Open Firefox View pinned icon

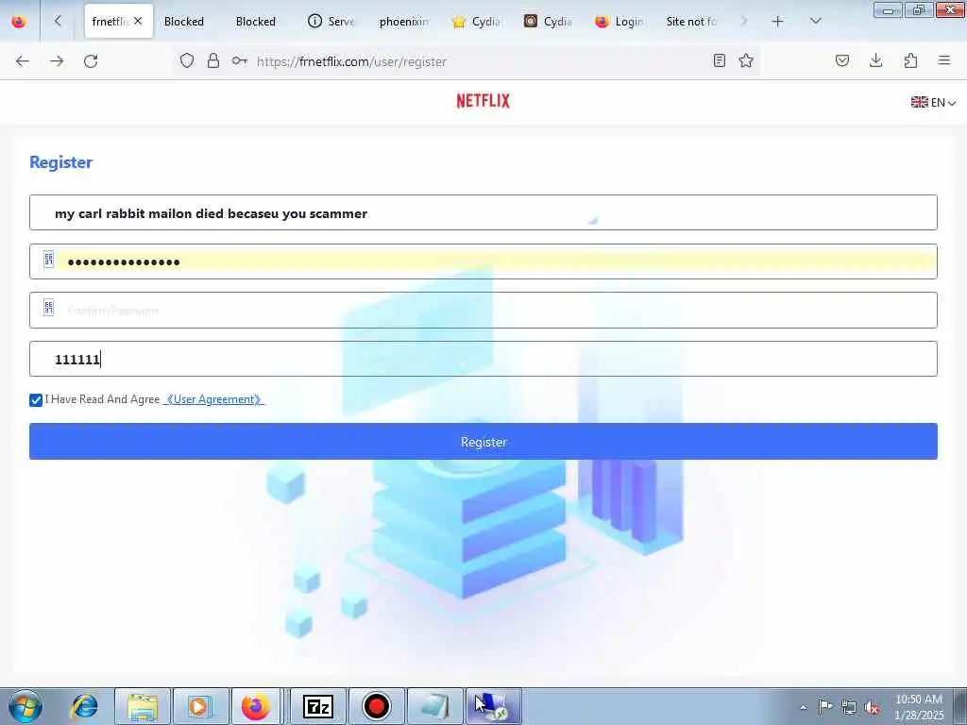pyautogui.click(x=19, y=22)
